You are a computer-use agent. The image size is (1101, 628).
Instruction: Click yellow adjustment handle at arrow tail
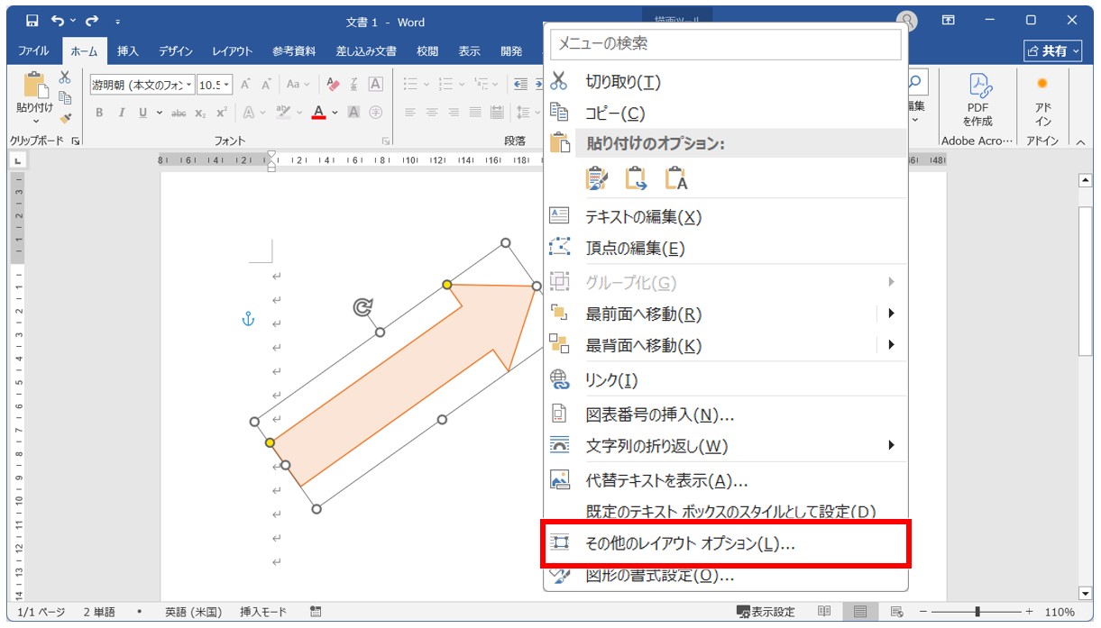pyautogui.click(x=270, y=442)
